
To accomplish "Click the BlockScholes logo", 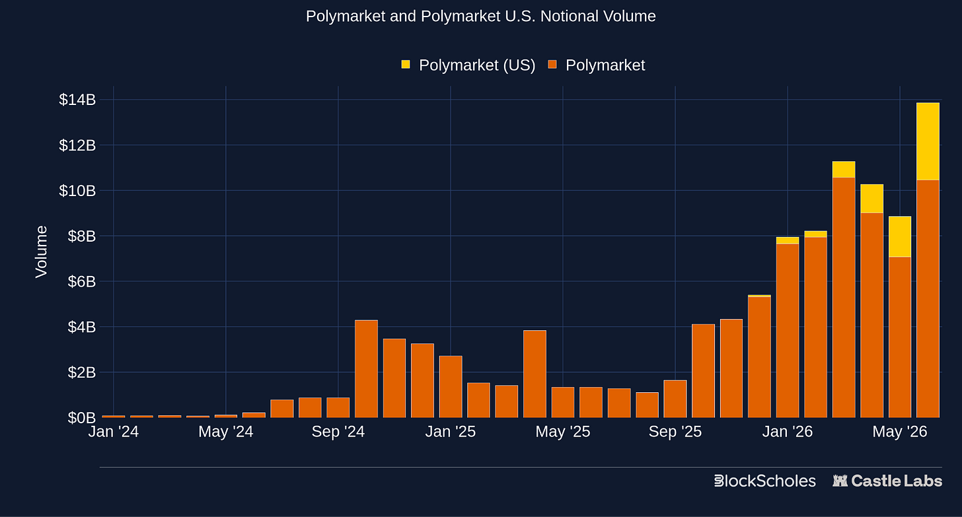I will coord(765,481).
